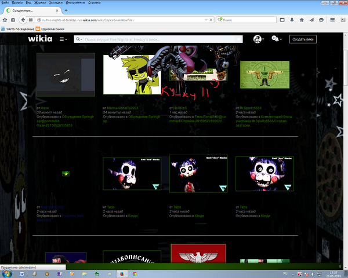Viewport: 348px width, 278px height.
Task: Open the chat bubble toolbar icon
Action: pyautogui.click(x=321, y=20)
